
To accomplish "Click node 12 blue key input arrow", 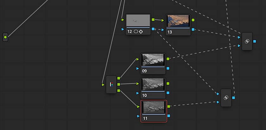I will [123, 29].
